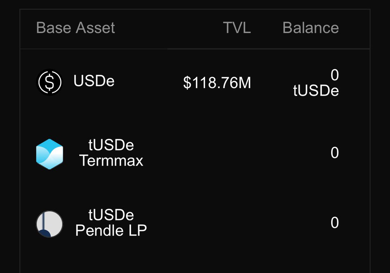This screenshot has height=273, width=390.
Task: Click the 0 balance in the Pendle LP row
Action: [335, 223]
